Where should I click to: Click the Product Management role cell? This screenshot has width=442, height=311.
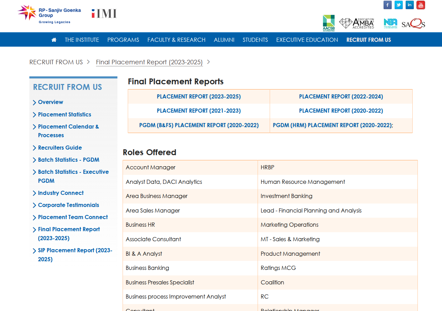coord(338,254)
